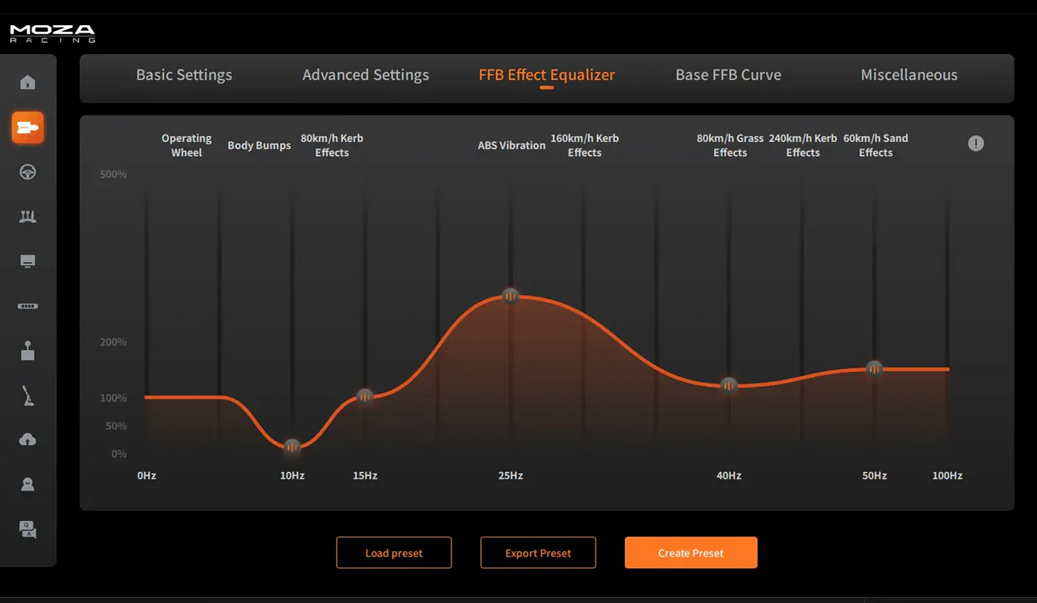Viewport: 1037px width, 603px height.
Task: Click the Export Preset button
Action: 538,553
